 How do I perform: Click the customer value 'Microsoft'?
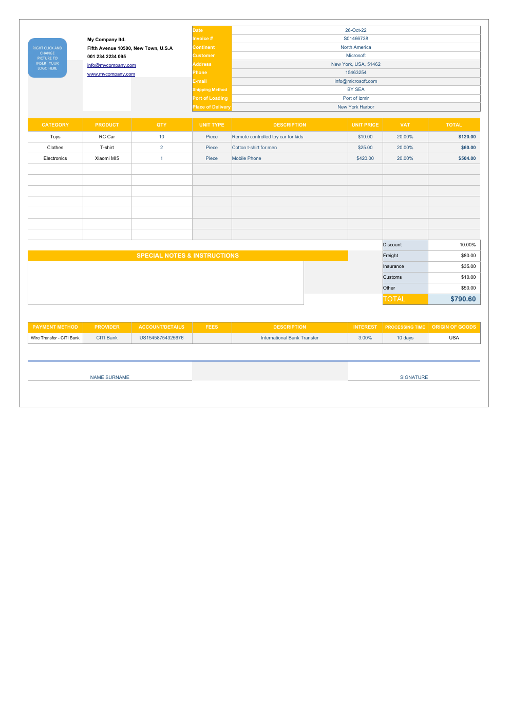[x=356, y=56]
